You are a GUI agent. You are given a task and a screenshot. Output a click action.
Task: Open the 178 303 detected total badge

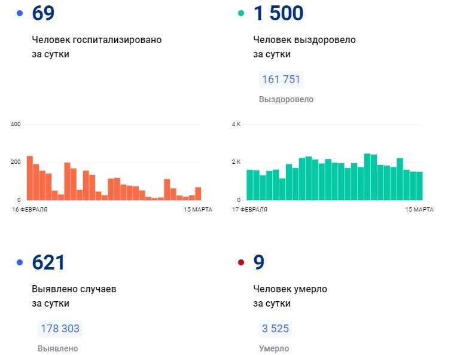(x=60, y=329)
